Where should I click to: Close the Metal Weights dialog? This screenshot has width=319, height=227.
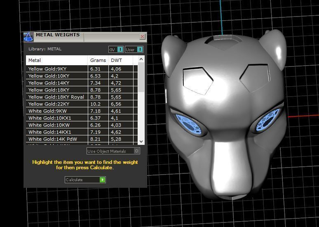pos(143,36)
